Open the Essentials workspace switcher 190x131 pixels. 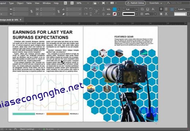click(156, 3)
